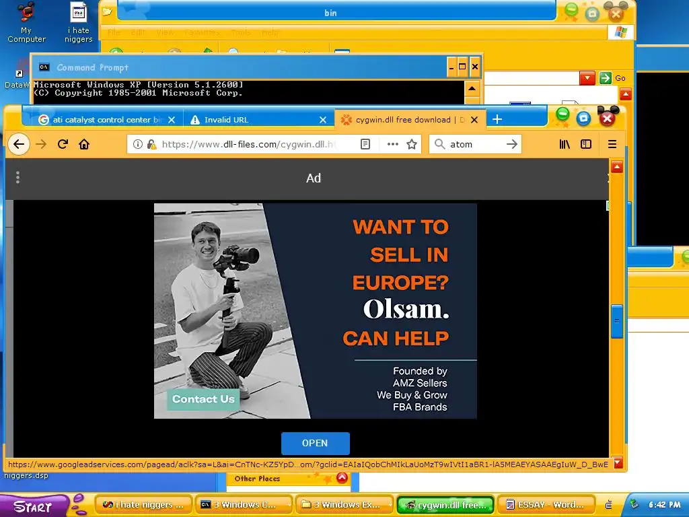Viewport: 689px width, 517px height.
Task: Click the '6:42 PM' taskbar clock
Action: tap(664, 505)
